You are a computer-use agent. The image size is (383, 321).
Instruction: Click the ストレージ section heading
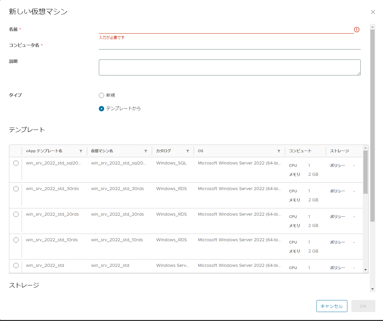click(x=24, y=285)
